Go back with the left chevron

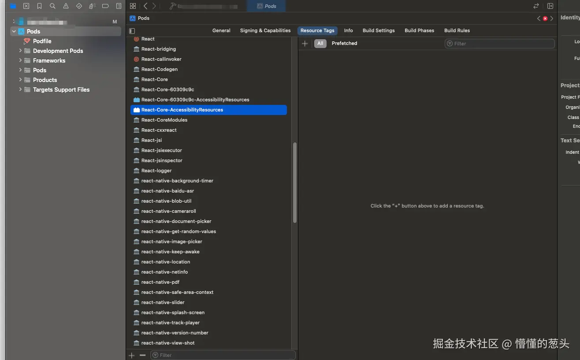145,6
